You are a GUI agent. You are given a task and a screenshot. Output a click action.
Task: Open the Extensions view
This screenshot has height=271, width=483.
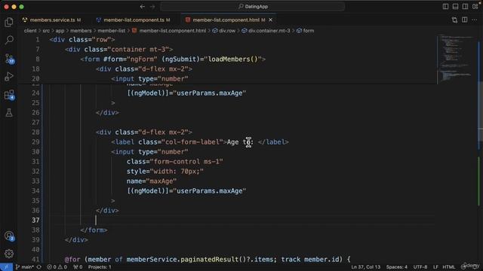pyautogui.click(x=9, y=95)
